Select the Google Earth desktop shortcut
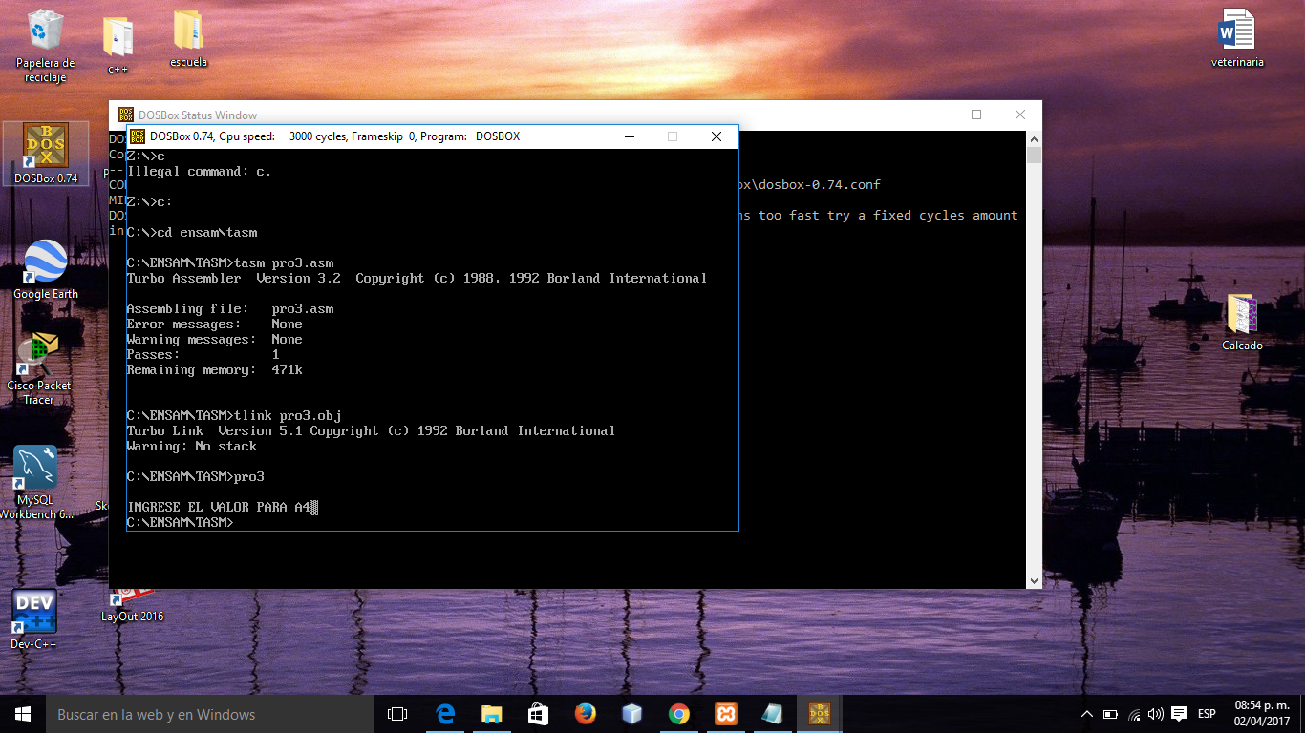This screenshot has width=1305, height=733. [45, 270]
